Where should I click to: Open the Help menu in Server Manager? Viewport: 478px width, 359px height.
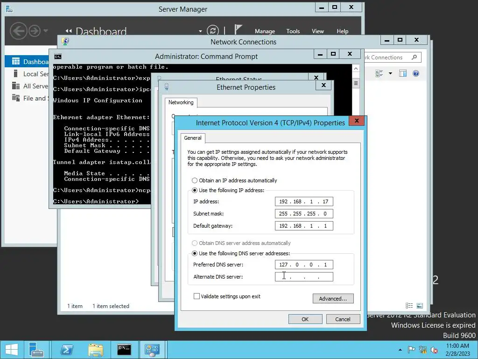pyautogui.click(x=342, y=31)
